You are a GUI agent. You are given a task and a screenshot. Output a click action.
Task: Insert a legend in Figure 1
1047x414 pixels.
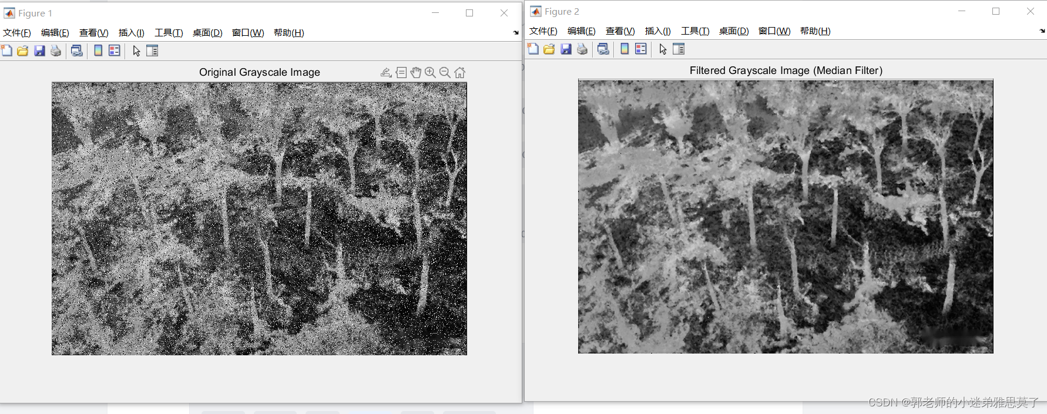pyautogui.click(x=115, y=51)
